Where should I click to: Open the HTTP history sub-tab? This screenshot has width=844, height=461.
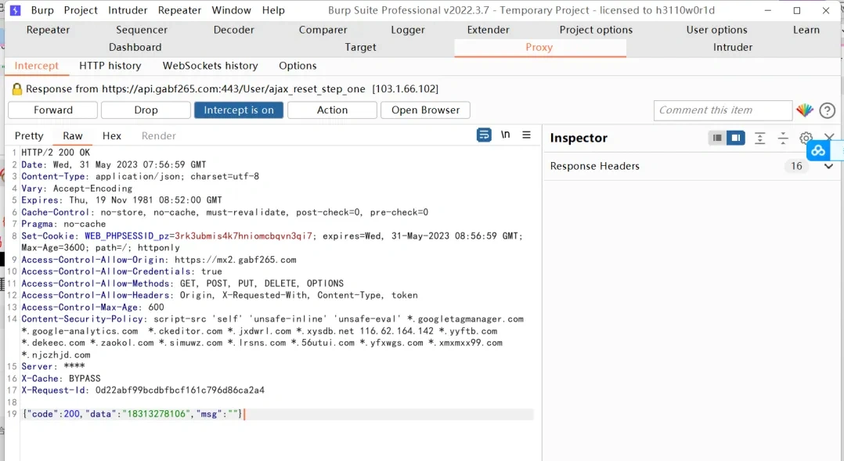click(x=110, y=67)
